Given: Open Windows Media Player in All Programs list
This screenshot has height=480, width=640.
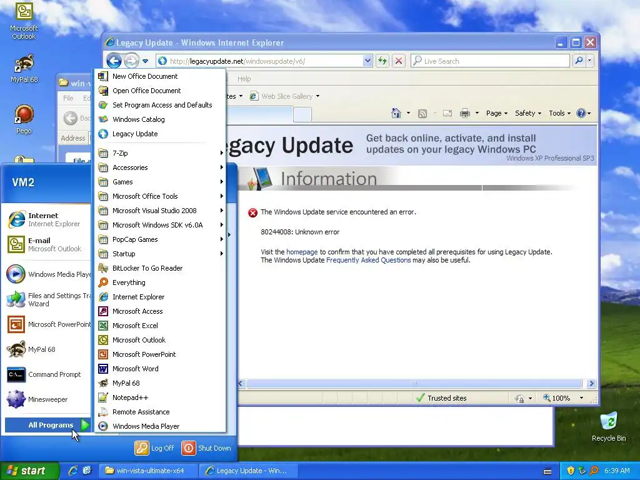Looking at the screenshot, I should tap(160, 426).
